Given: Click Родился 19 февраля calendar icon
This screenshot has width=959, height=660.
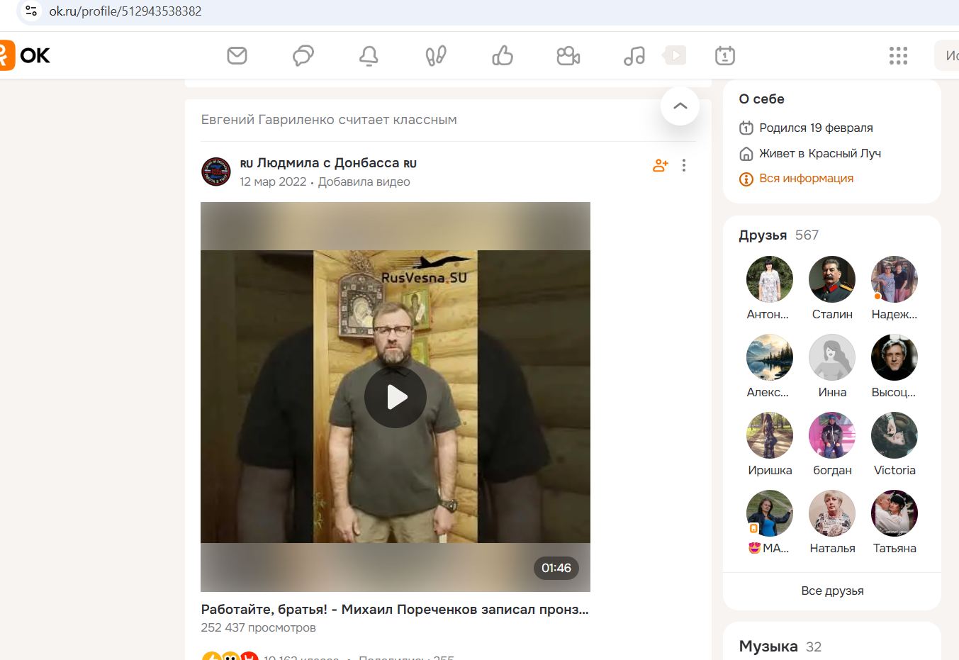Looking at the screenshot, I should pyautogui.click(x=746, y=128).
